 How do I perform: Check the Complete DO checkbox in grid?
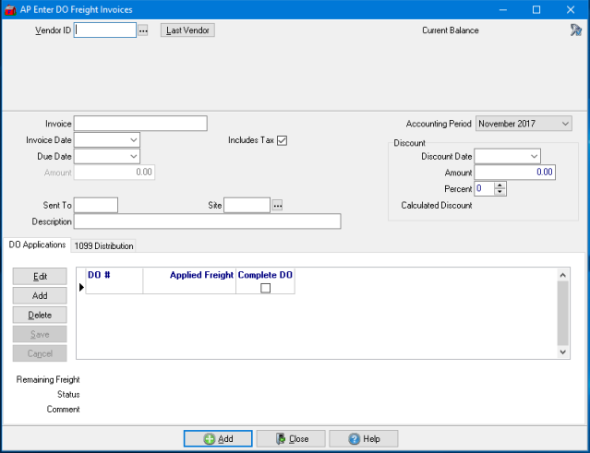pos(265,288)
